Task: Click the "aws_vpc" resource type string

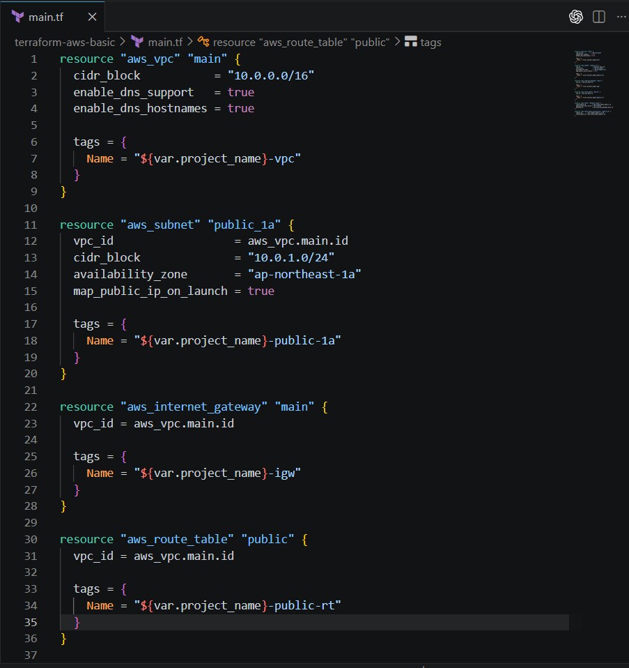Action: pos(150,59)
